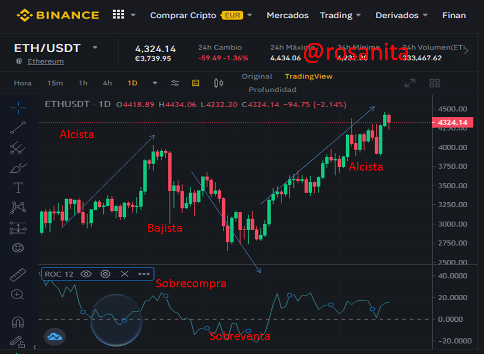Switch to Profundidad depth view

pos(272,89)
